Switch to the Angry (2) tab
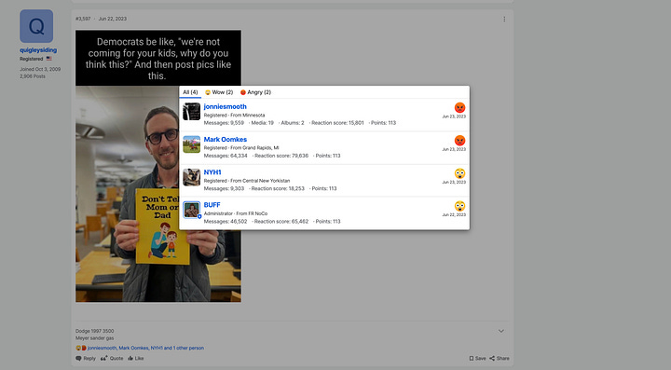This screenshot has height=370, width=671. point(255,92)
